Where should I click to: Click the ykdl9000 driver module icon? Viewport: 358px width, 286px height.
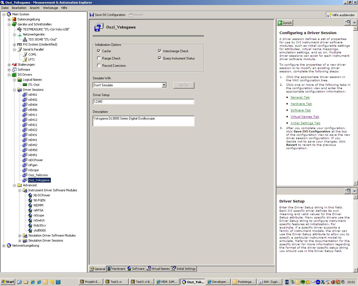(30, 230)
